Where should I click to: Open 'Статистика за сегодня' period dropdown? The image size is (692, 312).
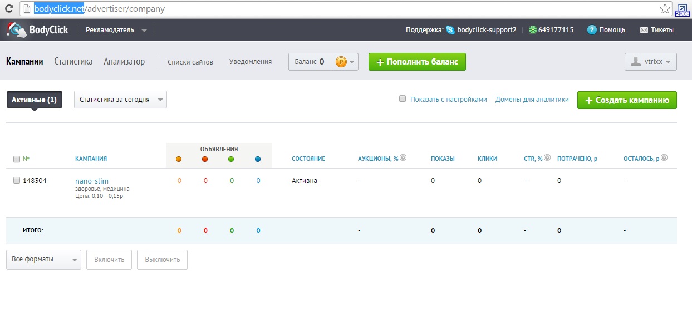120,100
